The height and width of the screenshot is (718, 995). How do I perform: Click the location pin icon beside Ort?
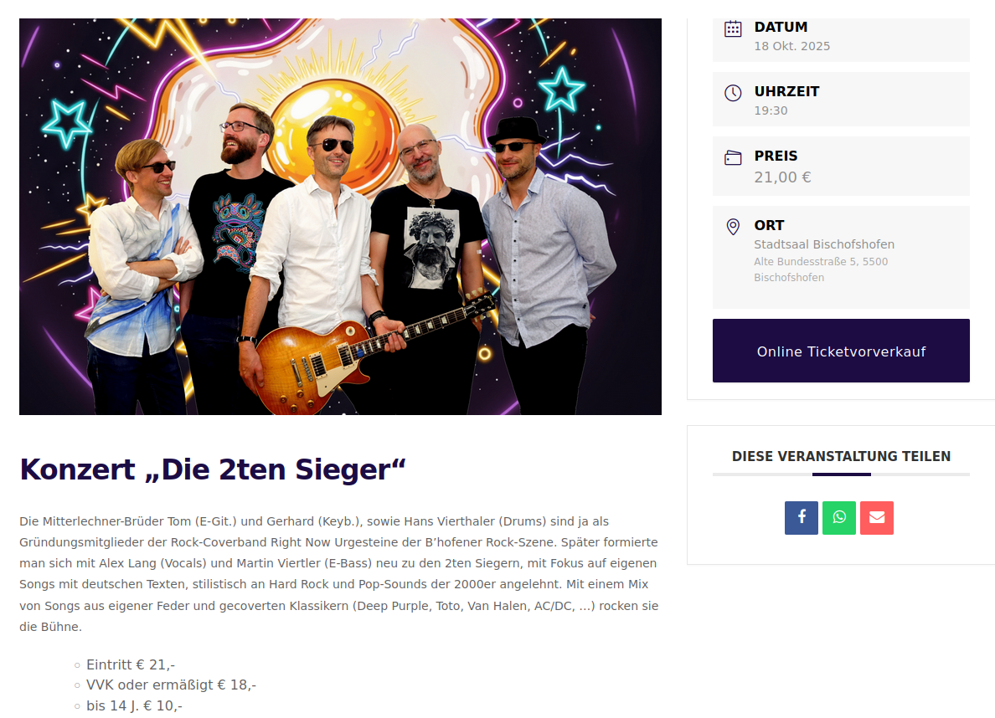(733, 227)
